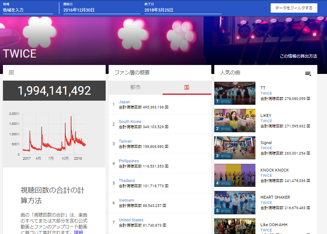
Task: Click the TWICE artist link under KNOCK KNOCK
Action: coord(266,175)
